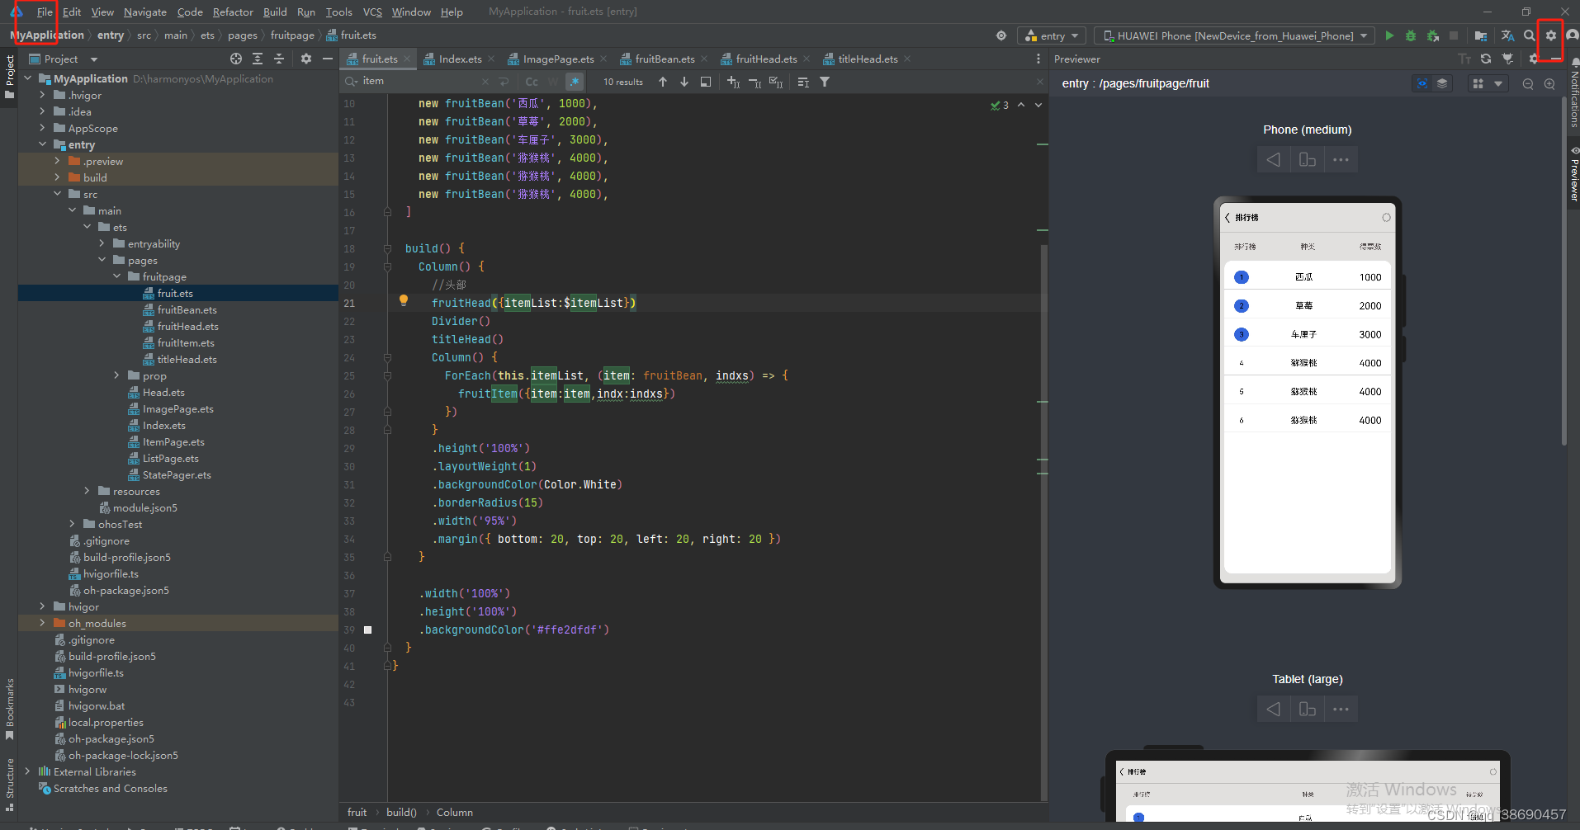1580x830 pixels.
Task: Open the translate language icon in toolbar
Action: [x=1507, y=35]
